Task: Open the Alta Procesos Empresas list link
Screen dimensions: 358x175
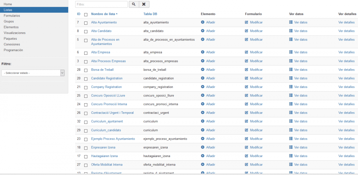Action: click(x=108, y=61)
